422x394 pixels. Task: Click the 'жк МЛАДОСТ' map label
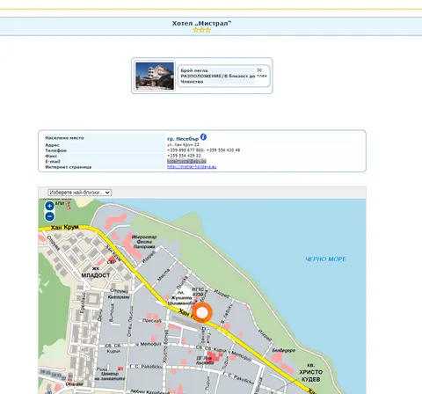[96, 273]
